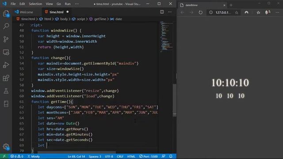Click the horizontal scrollbar in the editor

point(76,152)
